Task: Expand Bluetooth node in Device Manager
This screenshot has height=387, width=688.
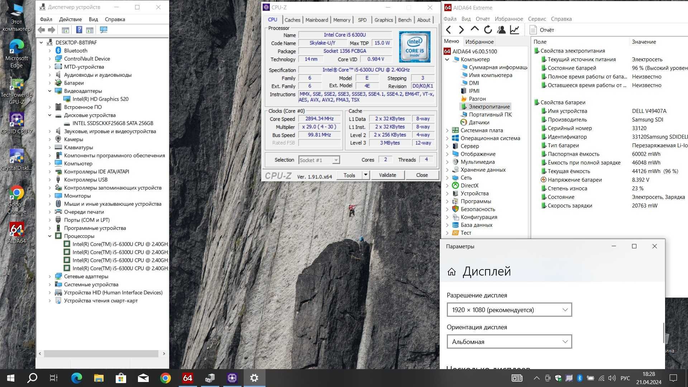Action: pos(50,51)
